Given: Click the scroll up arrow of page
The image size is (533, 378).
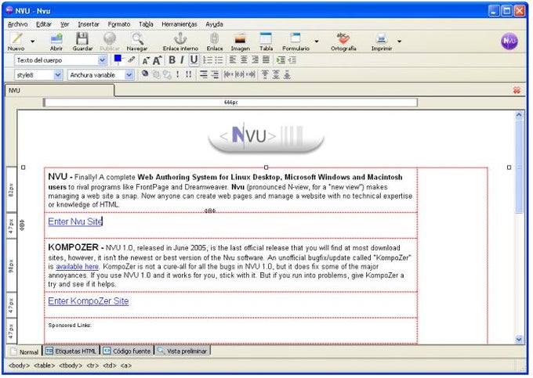Looking at the screenshot, I should [519, 115].
